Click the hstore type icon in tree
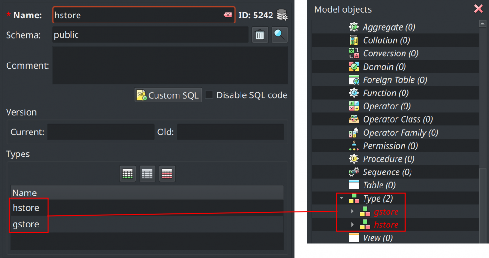Viewport: 489px width, 258px height. tap(365, 225)
